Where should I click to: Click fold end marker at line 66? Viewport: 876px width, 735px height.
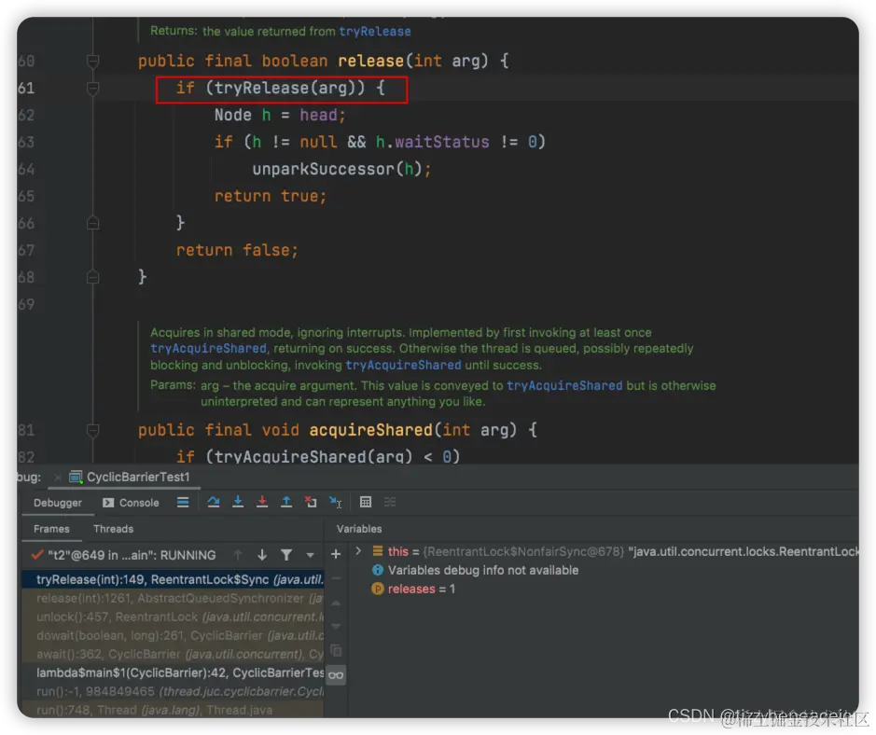point(92,224)
